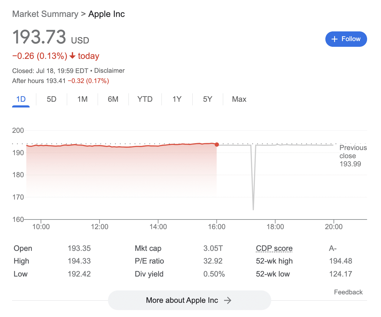
Task: Click the red down arrow beside today
Action: 72,56
